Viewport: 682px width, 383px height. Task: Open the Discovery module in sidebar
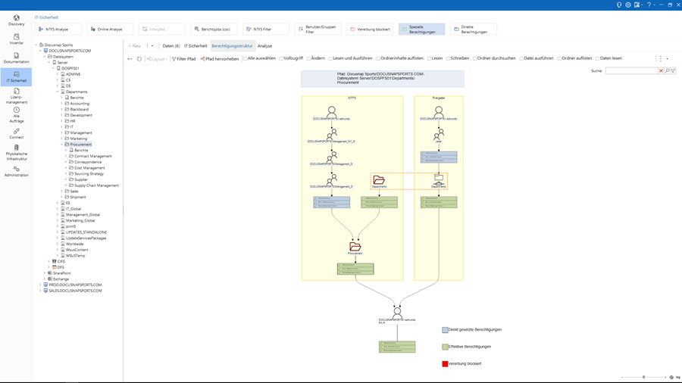click(16, 20)
